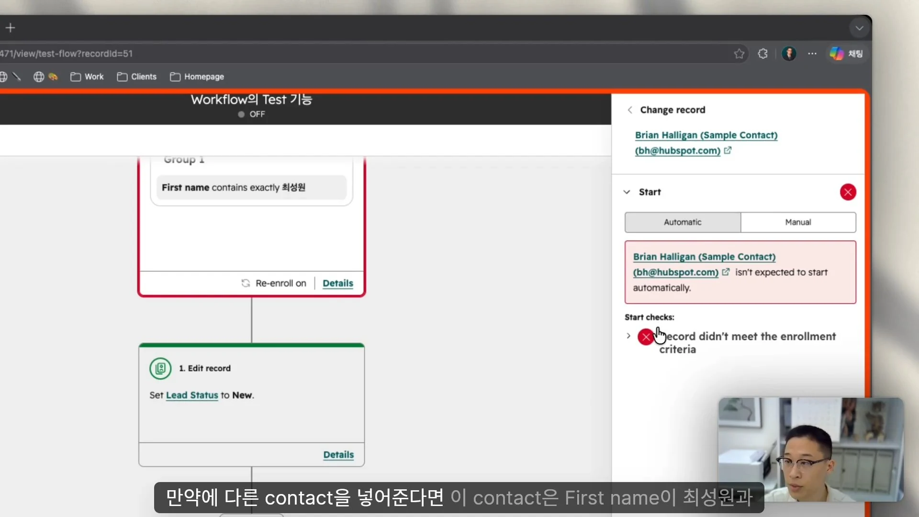Click the globe bookmark icon beside the paint palette

39,77
